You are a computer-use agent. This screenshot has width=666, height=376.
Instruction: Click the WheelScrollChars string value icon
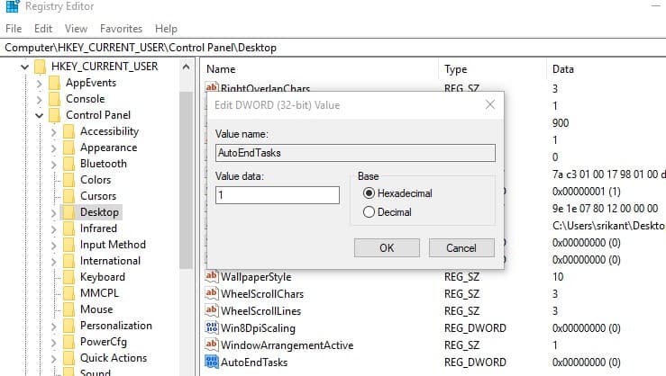(213, 294)
